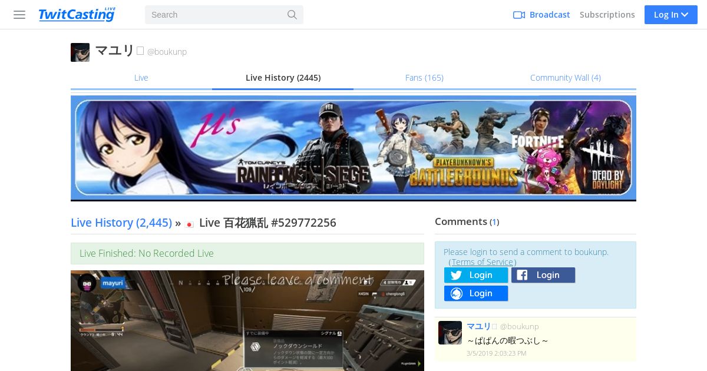
Task: Click the TwitCasting Live logo
Action: pyautogui.click(x=77, y=15)
